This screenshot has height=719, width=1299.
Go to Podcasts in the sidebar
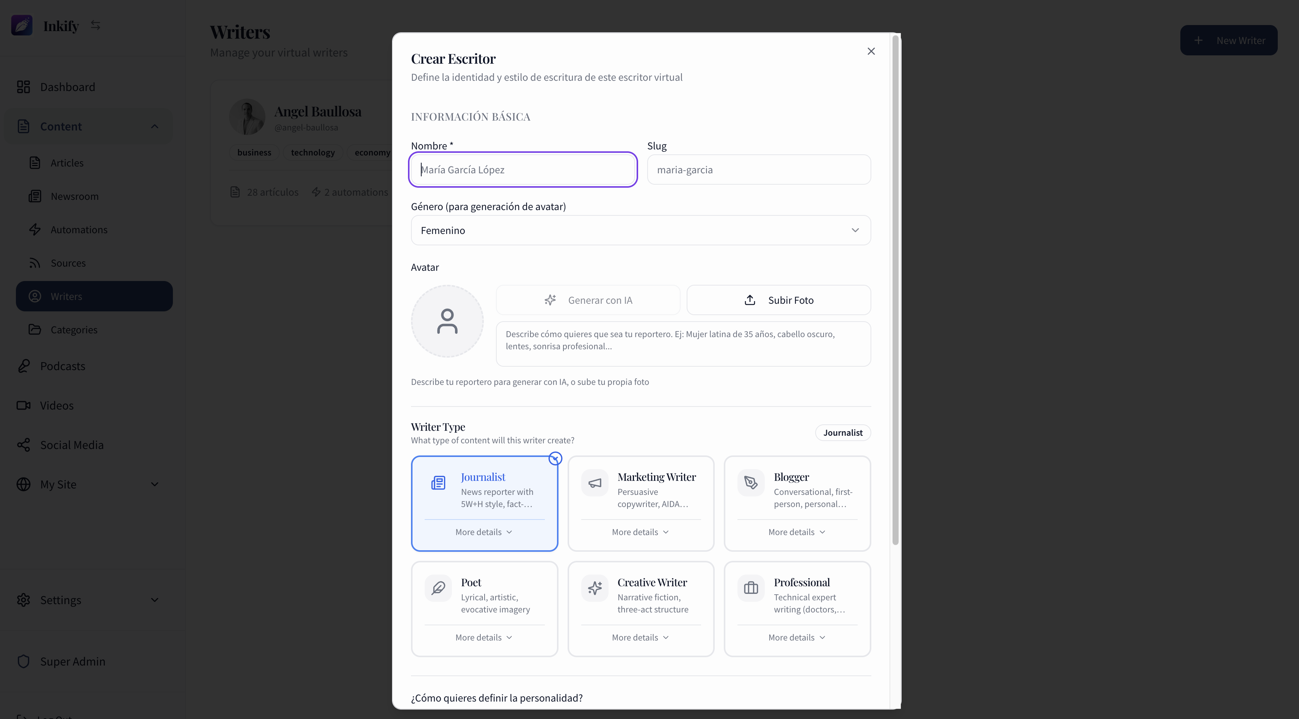coord(63,366)
